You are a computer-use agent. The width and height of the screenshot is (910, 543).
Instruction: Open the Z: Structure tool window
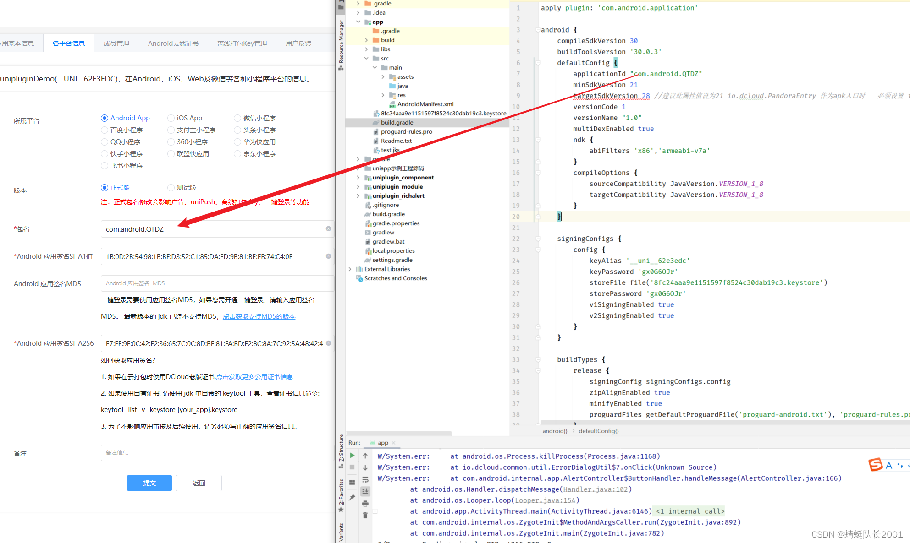[x=341, y=451]
